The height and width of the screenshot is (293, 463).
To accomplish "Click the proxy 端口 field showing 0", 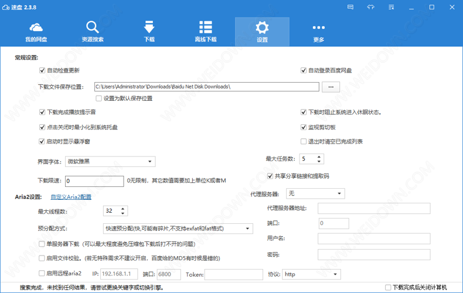I will pyautogui.click(x=334, y=223).
